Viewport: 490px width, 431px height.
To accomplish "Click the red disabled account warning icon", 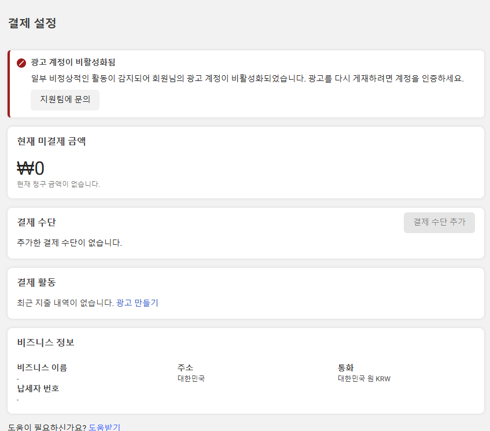I will pos(21,63).
